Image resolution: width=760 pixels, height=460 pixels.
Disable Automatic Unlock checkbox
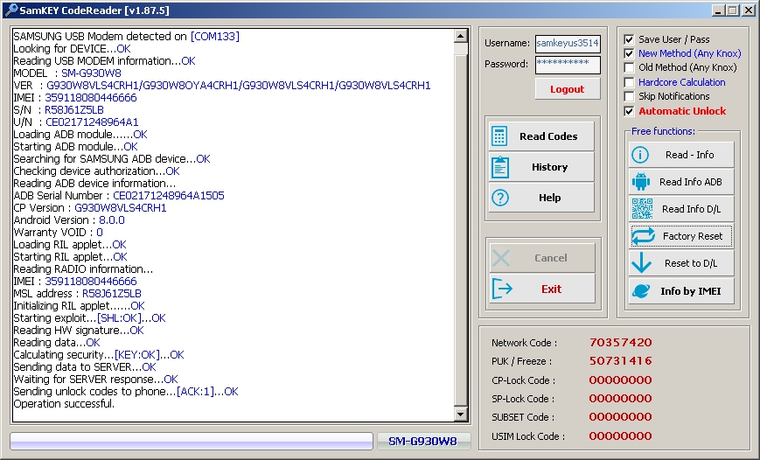click(x=629, y=111)
